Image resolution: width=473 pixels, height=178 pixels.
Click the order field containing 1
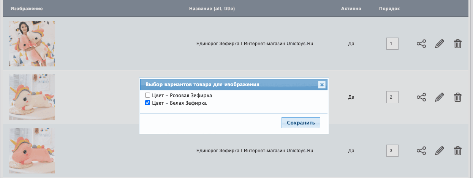tap(392, 44)
